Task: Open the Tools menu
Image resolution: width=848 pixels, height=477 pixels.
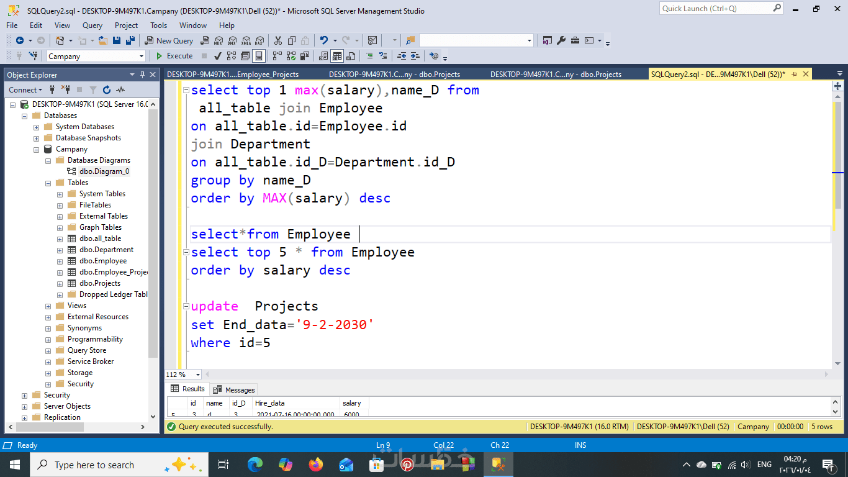Action: (x=158, y=25)
